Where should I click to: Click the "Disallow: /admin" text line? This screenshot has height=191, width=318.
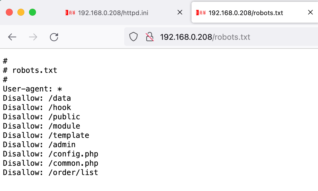[x=39, y=145]
